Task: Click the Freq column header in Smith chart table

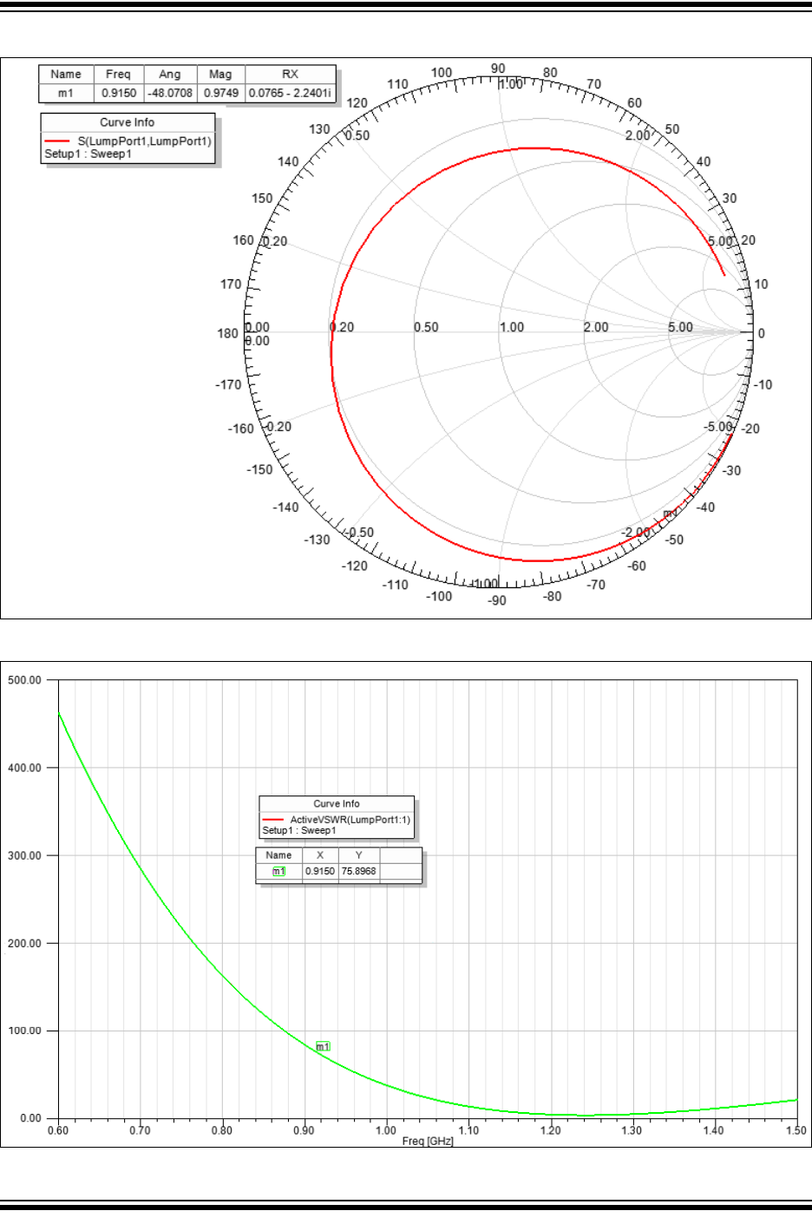Action: 118,75
